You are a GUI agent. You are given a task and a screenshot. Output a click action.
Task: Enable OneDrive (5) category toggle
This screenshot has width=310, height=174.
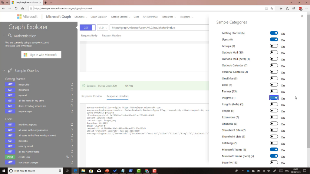point(274,78)
